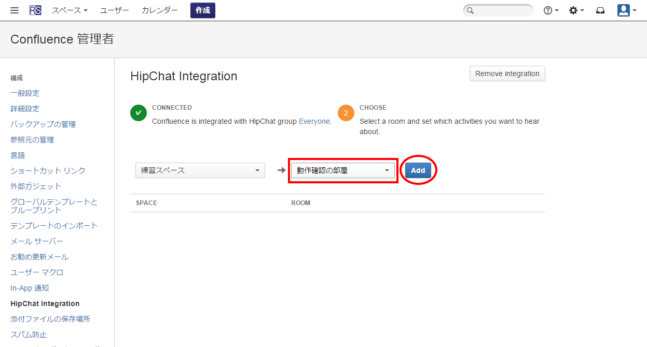The width and height of the screenshot is (647, 347).
Task: Open お勧め更新メール settings
Action: [39, 257]
